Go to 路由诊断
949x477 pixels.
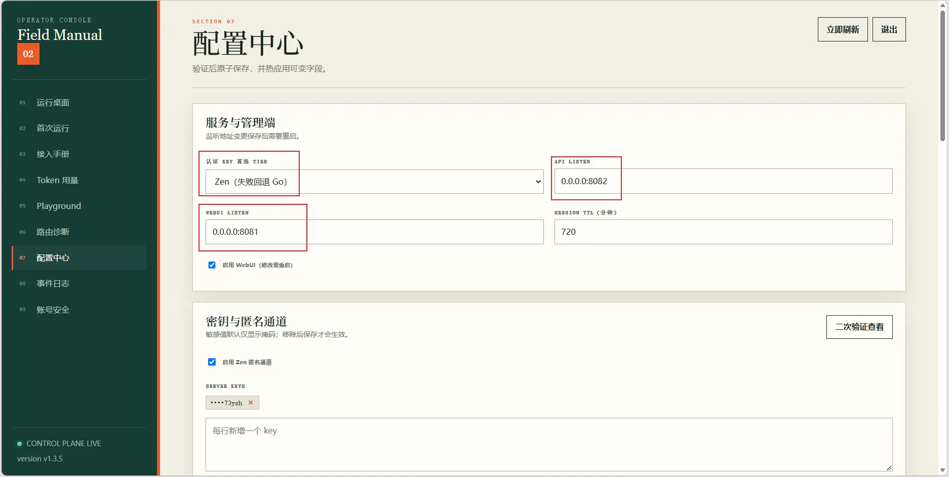click(79, 232)
